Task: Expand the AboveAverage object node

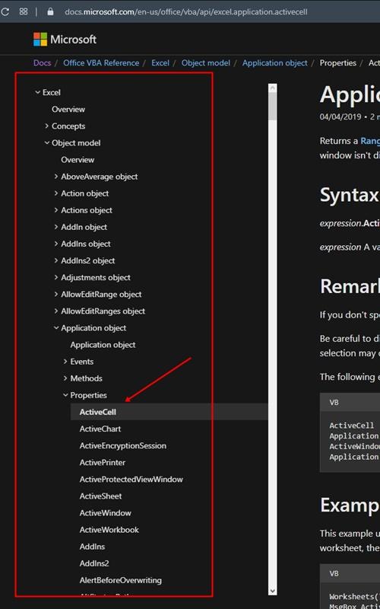Action: tap(55, 177)
